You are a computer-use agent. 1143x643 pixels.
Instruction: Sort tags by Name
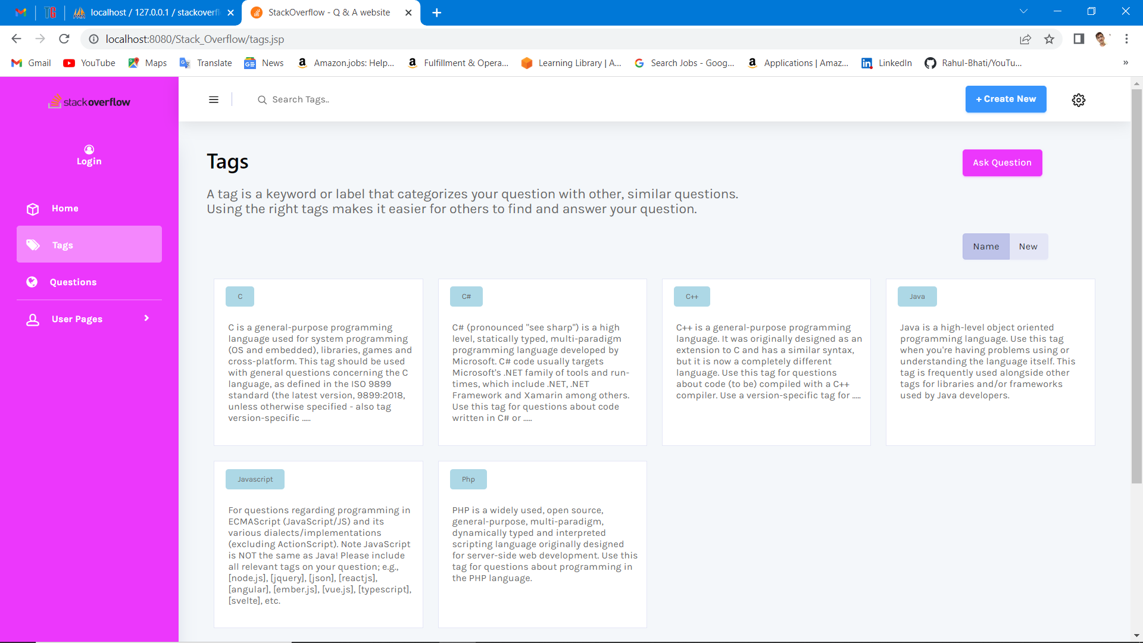[x=986, y=246]
